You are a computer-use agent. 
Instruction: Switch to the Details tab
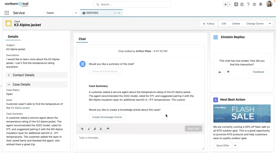click(13, 37)
